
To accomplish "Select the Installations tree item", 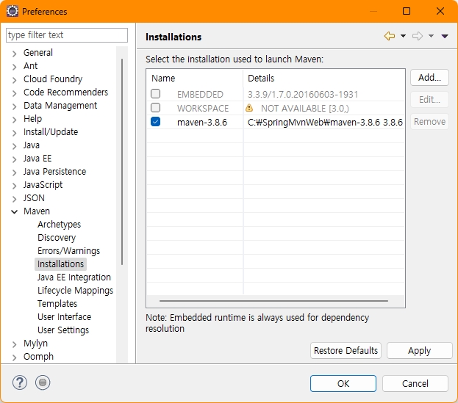I will click(60, 264).
